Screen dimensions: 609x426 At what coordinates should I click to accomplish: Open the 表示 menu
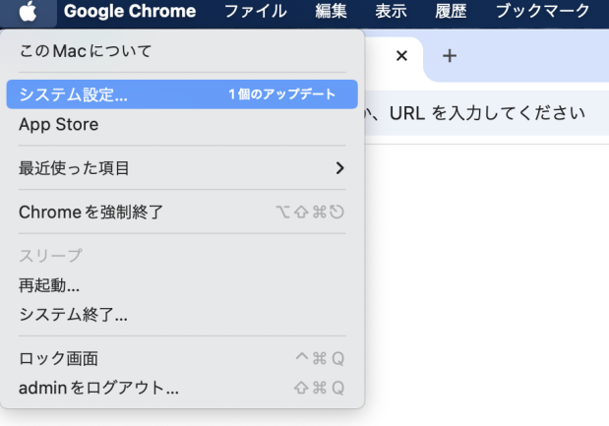click(391, 11)
